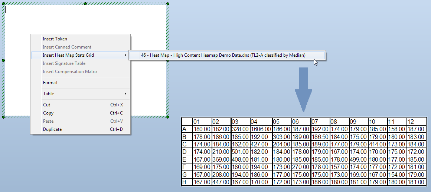Click Cut in the context menu
Viewport: 431px width, 192px height.
(x=46, y=105)
